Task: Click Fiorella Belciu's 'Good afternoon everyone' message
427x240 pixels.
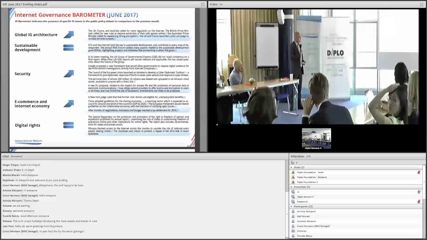Action: (x=26, y=216)
